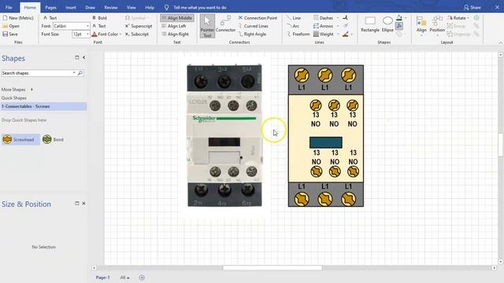Select the Screwhead master shape
The height and width of the screenshot is (283, 504).
pyautogui.click(x=20, y=140)
